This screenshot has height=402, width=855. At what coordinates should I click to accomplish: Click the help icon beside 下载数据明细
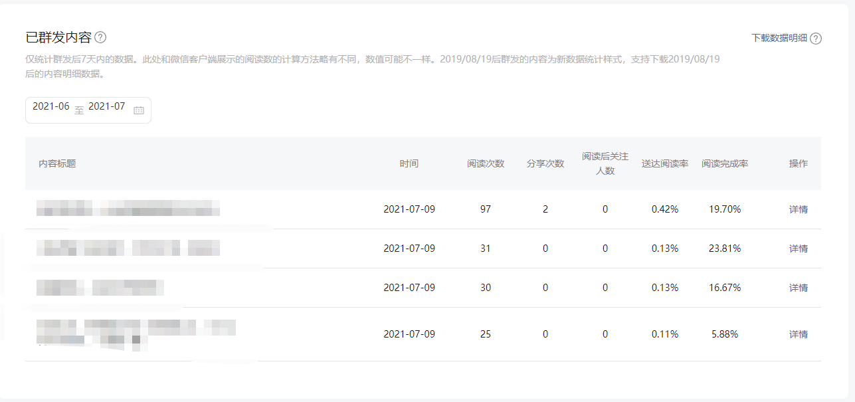[816, 39]
